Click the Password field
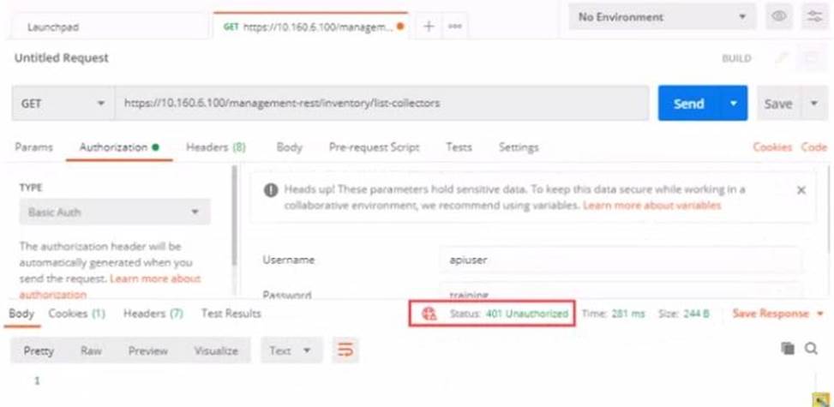Image resolution: width=834 pixels, height=407 pixels. click(621, 291)
